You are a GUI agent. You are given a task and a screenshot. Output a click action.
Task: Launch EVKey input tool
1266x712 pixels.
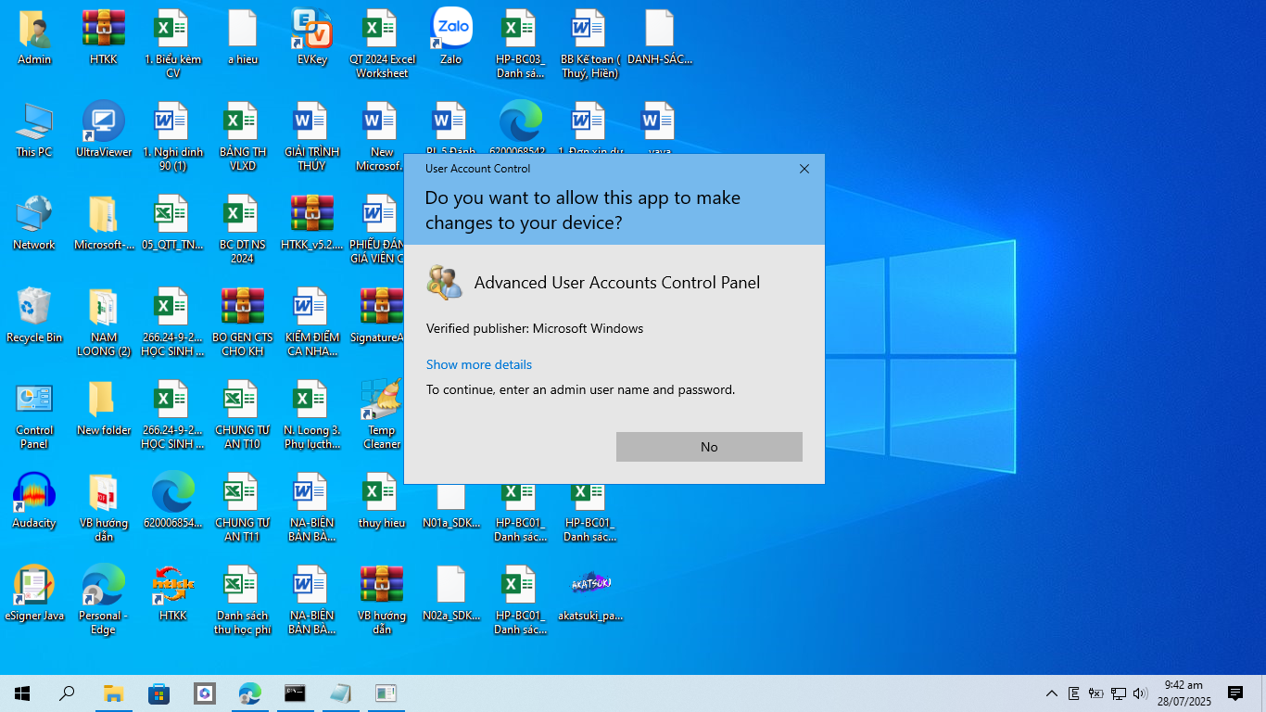pyautogui.click(x=310, y=31)
